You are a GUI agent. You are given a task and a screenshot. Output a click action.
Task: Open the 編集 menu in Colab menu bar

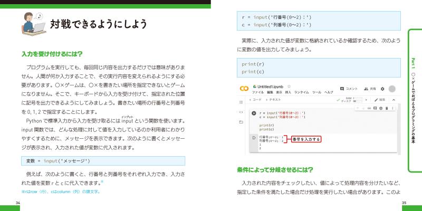click(270, 92)
